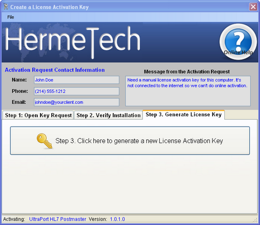Click the Email field johndoe@yourclient.com
This screenshot has height=225, width=260.
coord(77,102)
